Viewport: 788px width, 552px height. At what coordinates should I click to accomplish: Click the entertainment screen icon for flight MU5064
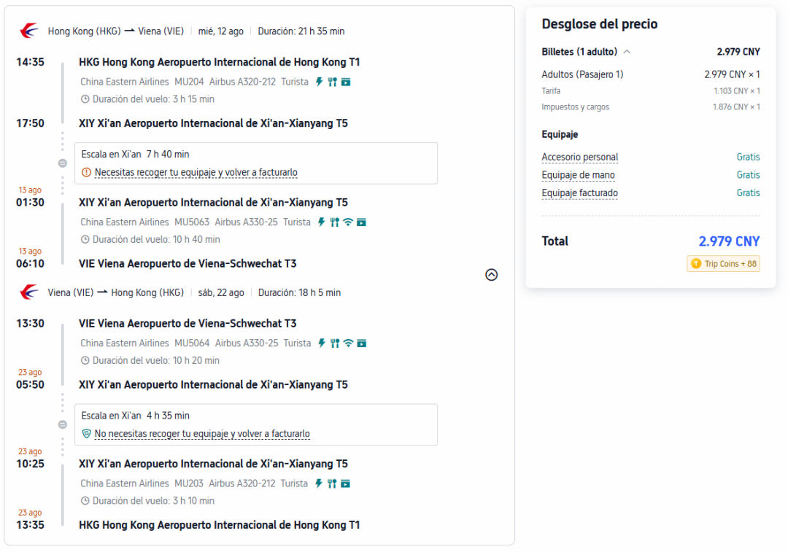(x=361, y=343)
